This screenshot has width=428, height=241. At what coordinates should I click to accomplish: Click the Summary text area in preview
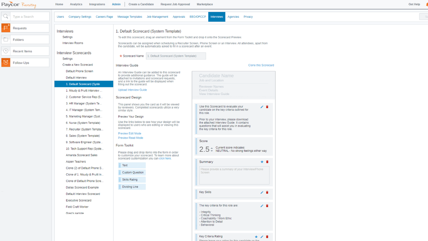[234, 175]
